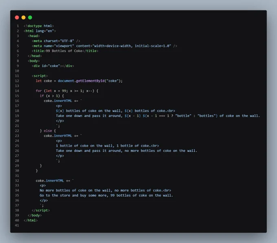Screen dimensions: 277x243
Task: Click 'name="viewport"' attribute text
Action: [59, 46]
